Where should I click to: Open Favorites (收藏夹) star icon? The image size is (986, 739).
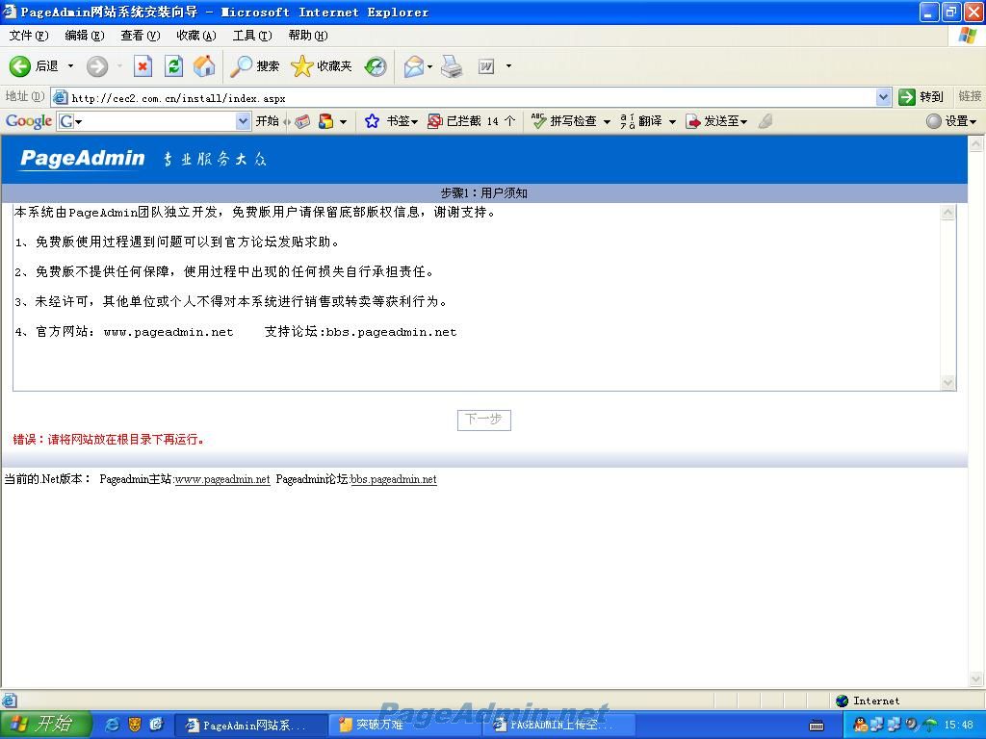click(x=302, y=65)
